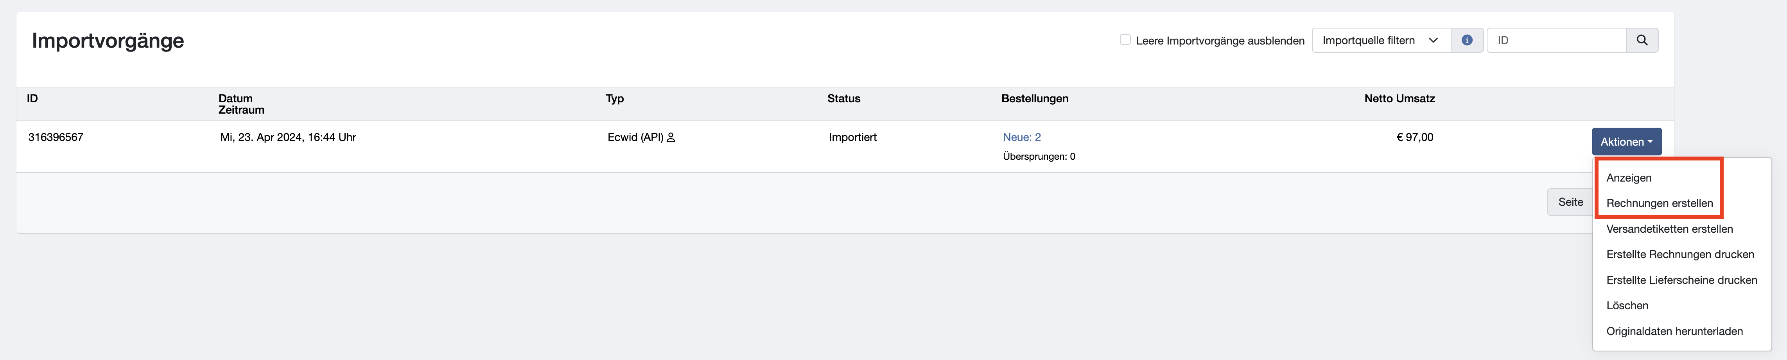
Task: Select 'Löschen' in the actions menu
Action: coord(1627,306)
